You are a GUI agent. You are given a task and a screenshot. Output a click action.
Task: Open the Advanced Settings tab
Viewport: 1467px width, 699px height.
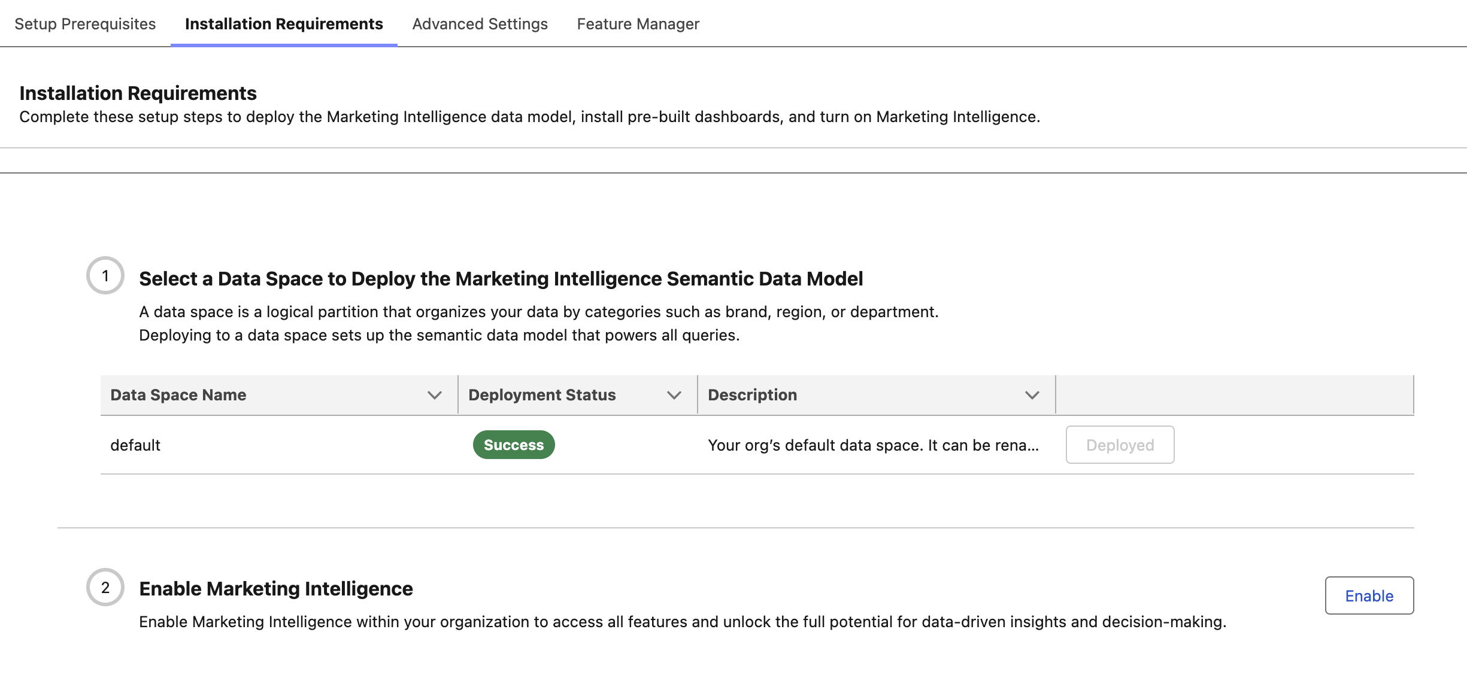479,24
